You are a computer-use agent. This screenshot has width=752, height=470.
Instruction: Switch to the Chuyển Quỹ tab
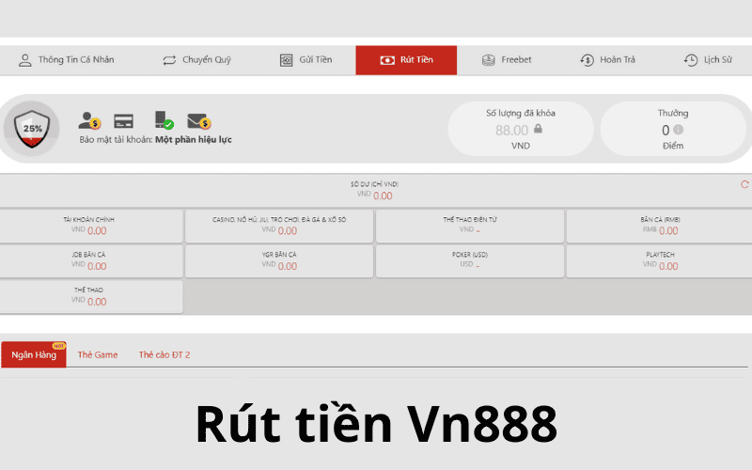196,60
